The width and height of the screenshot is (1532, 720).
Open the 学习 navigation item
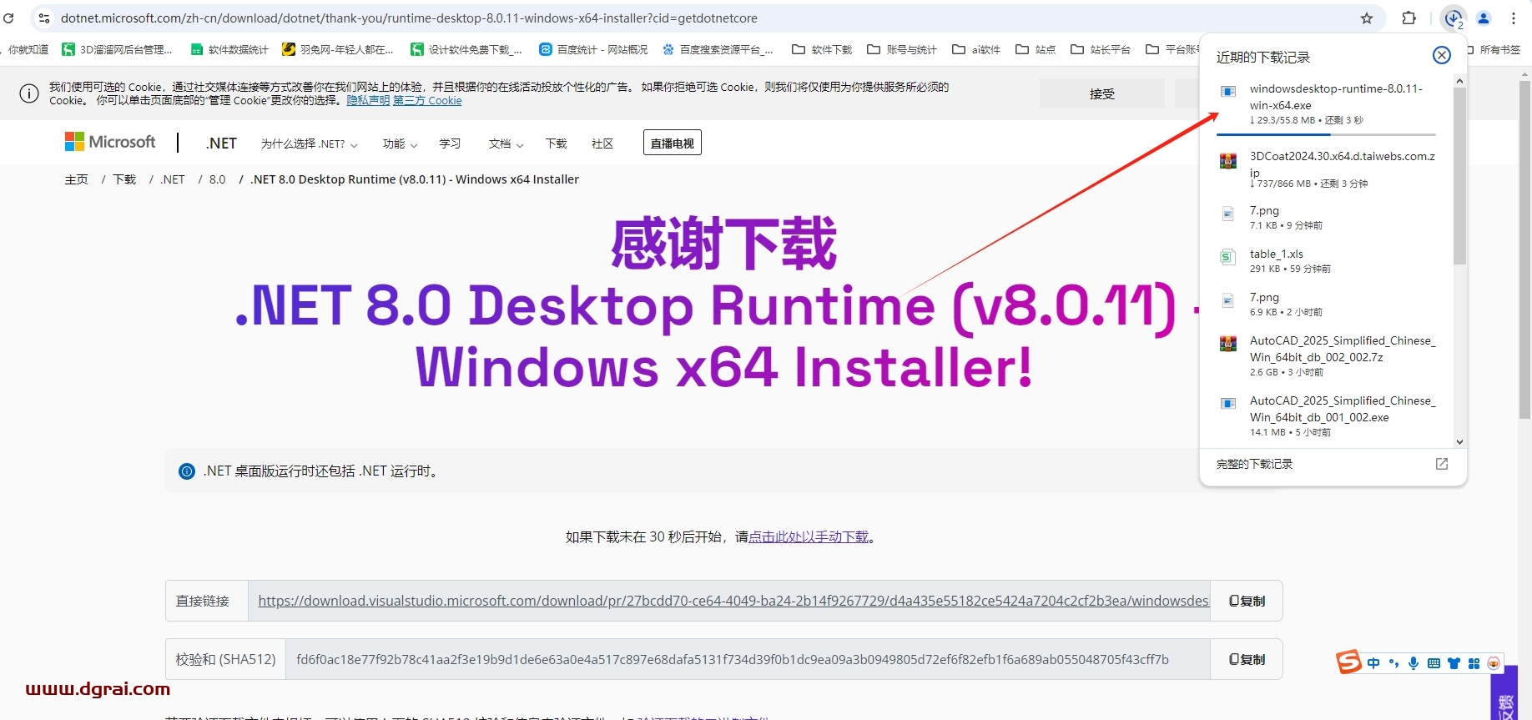pos(450,143)
